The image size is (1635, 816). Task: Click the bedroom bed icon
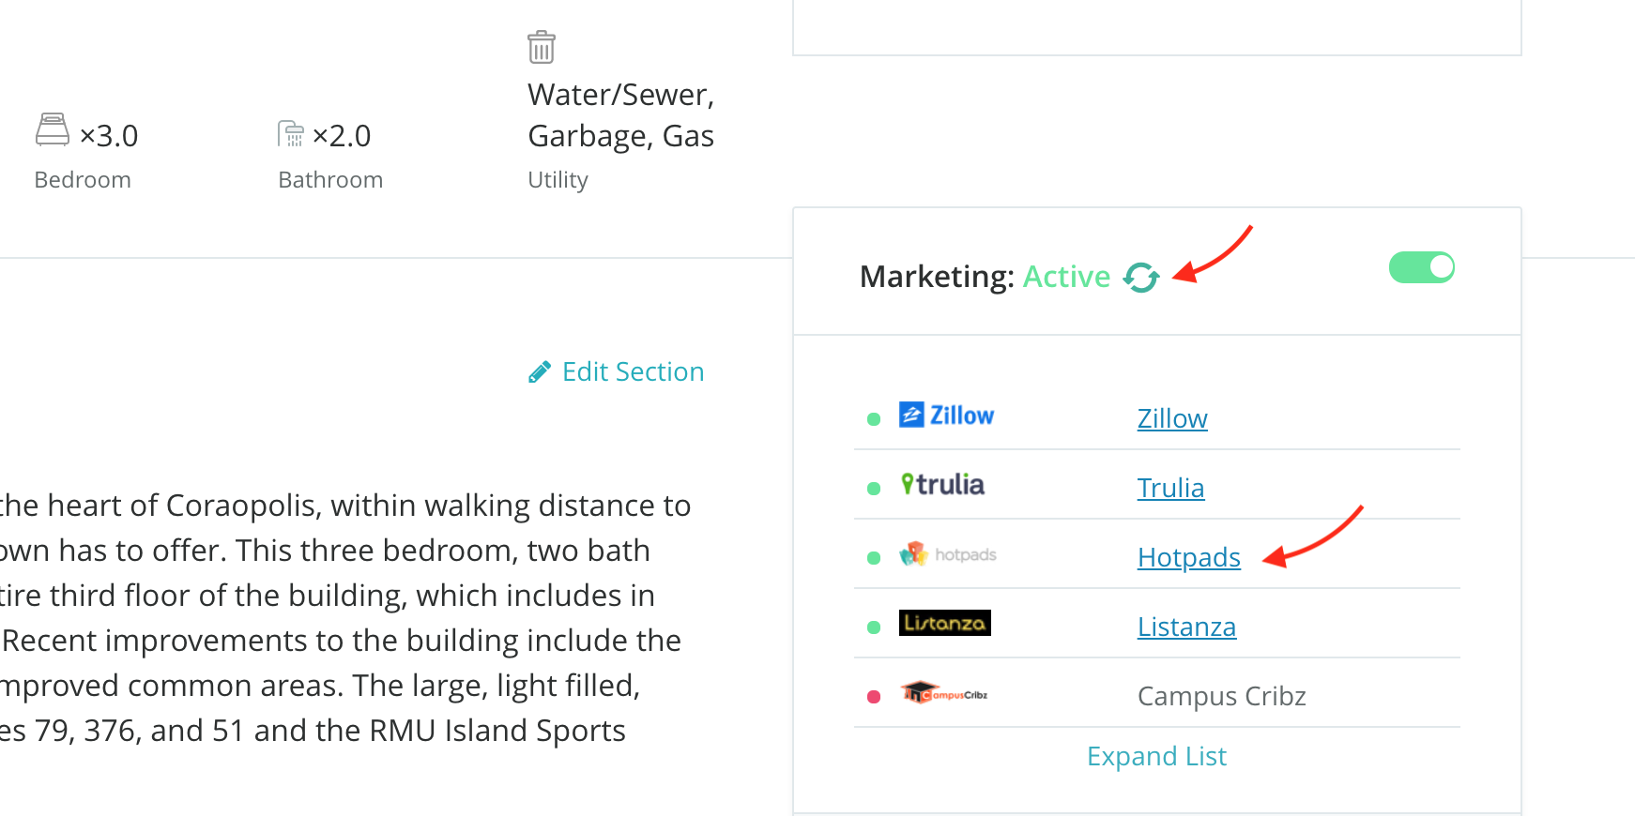(x=53, y=129)
